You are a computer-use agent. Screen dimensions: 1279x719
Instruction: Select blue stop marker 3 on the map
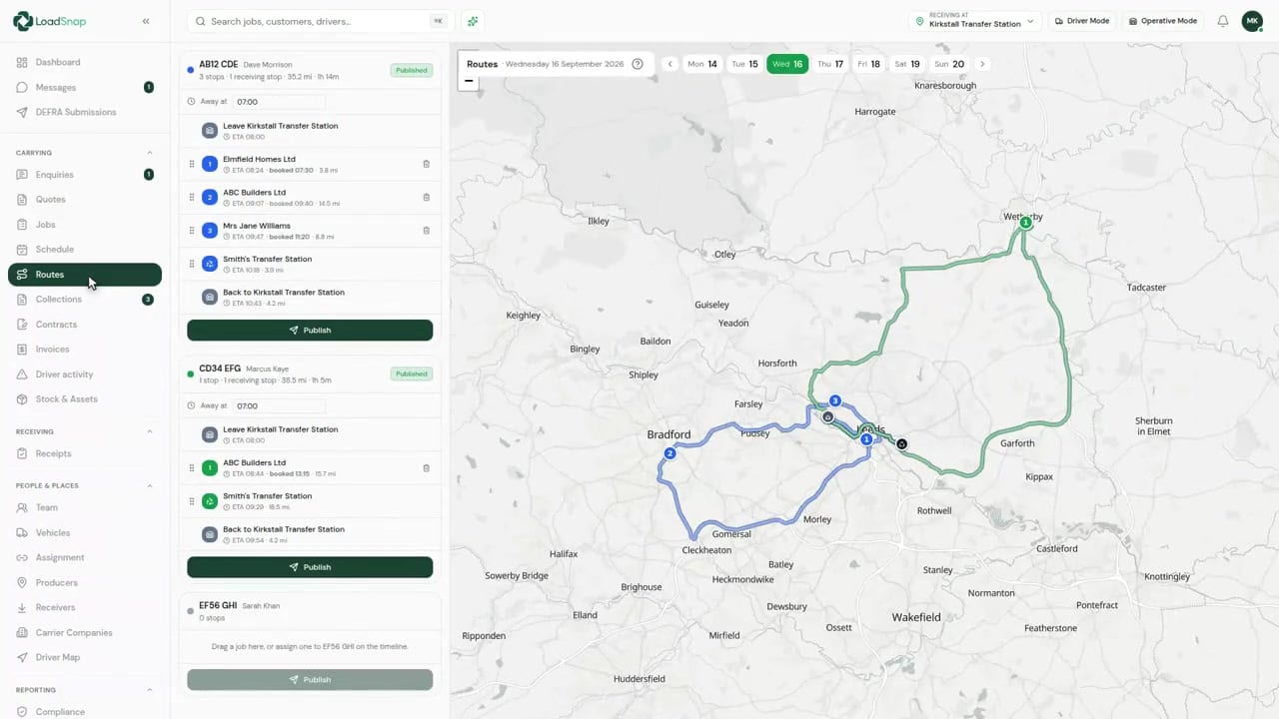click(835, 400)
